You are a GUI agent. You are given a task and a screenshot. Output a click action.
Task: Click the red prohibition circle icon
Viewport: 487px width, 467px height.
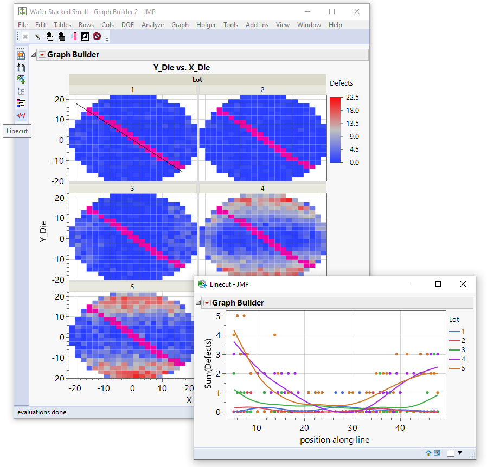[97, 36]
